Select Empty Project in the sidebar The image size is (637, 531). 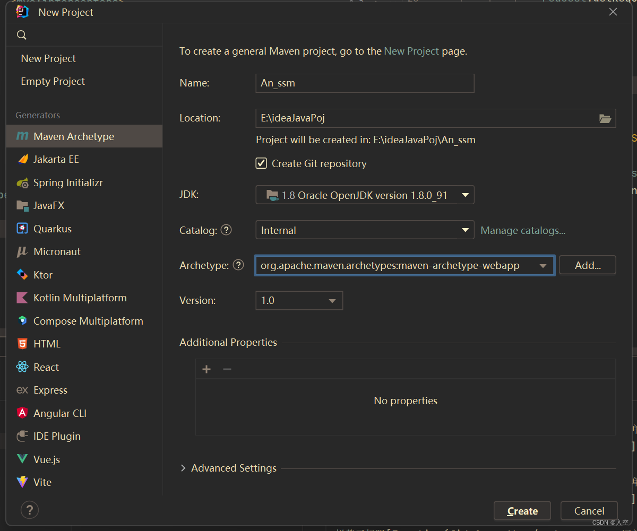(x=53, y=81)
